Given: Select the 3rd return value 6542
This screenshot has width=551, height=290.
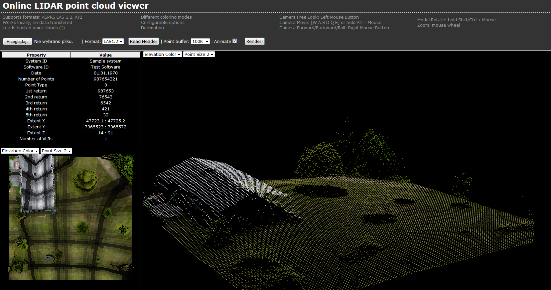Looking at the screenshot, I should [105, 103].
